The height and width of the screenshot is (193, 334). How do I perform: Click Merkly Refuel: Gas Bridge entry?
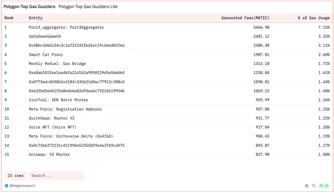[57, 64]
